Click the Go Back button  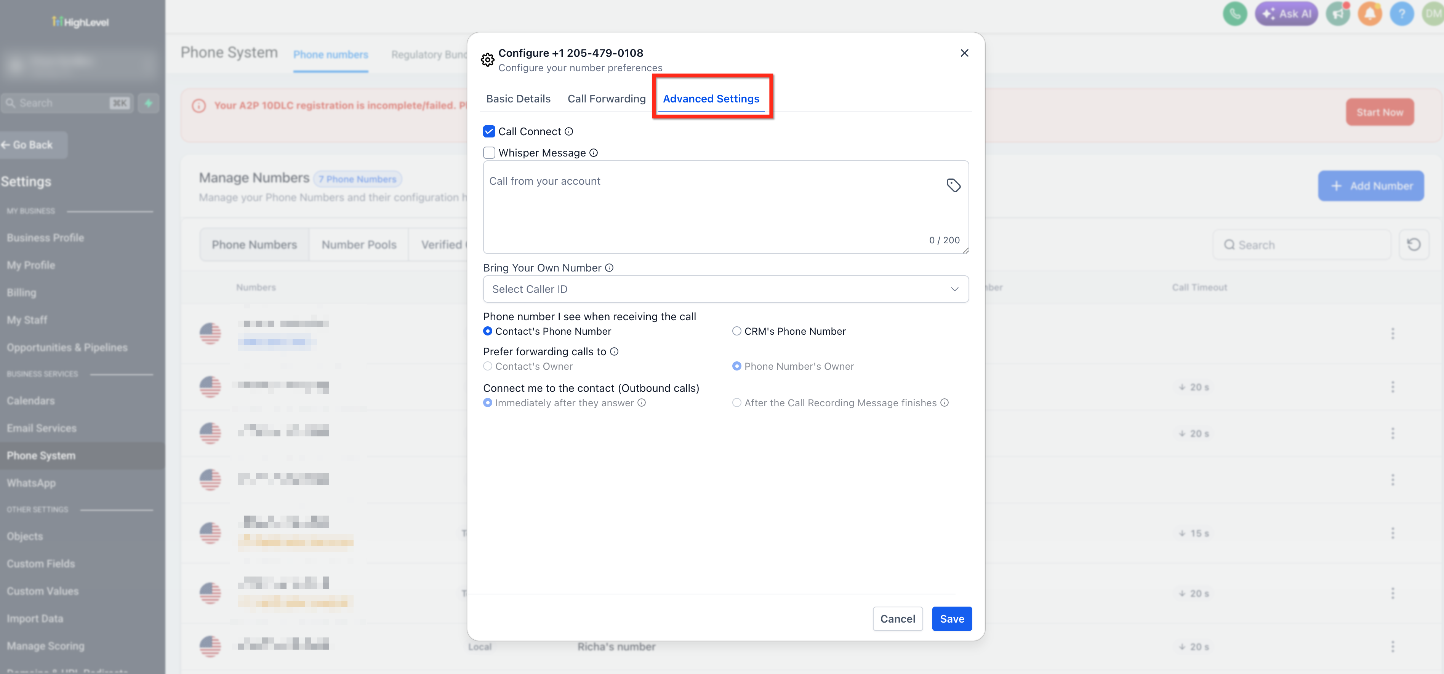tap(34, 145)
